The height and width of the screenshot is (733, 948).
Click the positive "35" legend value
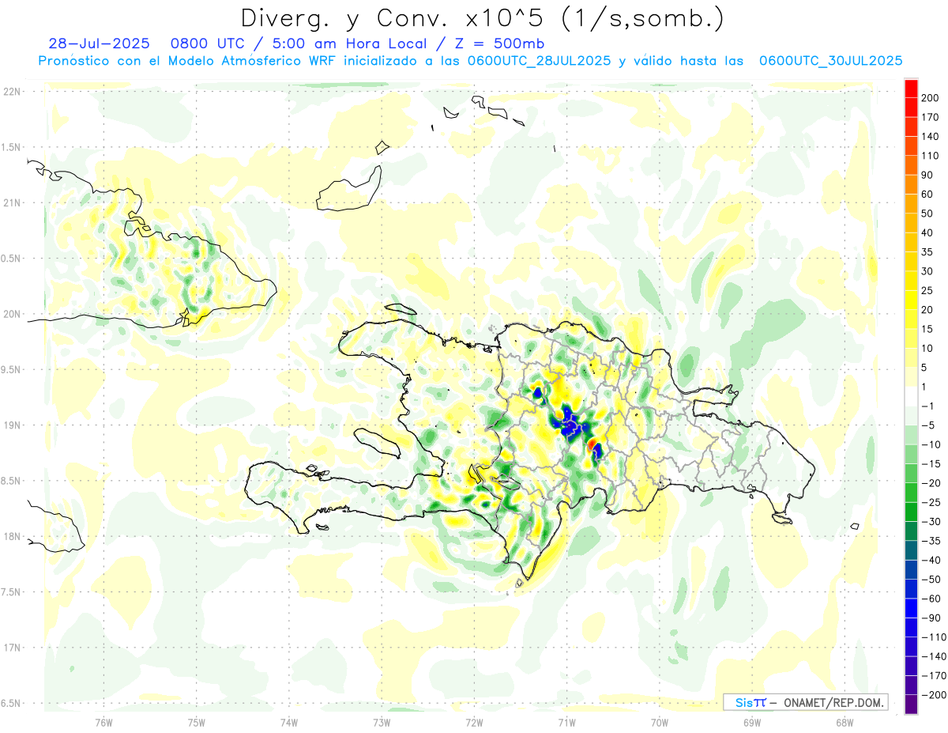[x=927, y=251]
